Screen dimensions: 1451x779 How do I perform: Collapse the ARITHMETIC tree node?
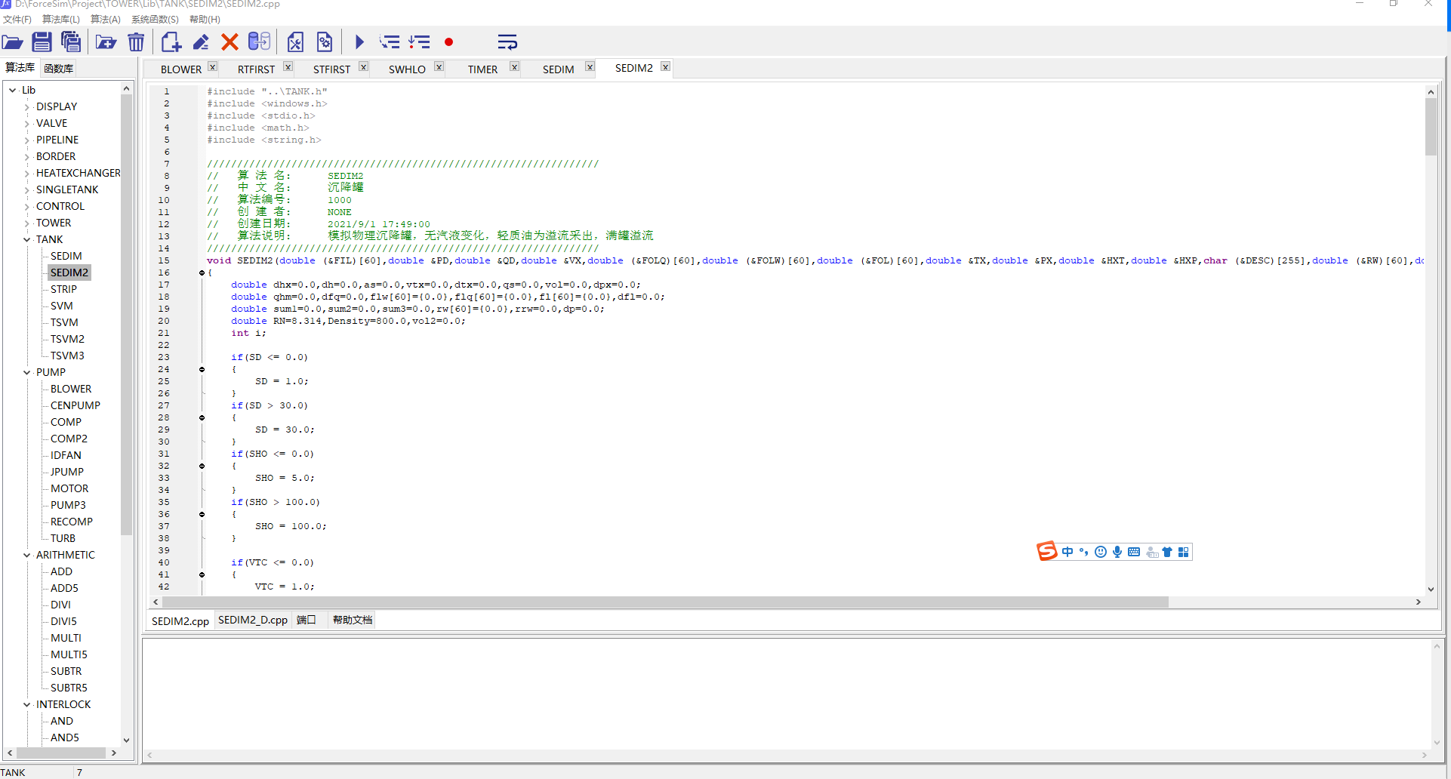click(x=27, y=555)
